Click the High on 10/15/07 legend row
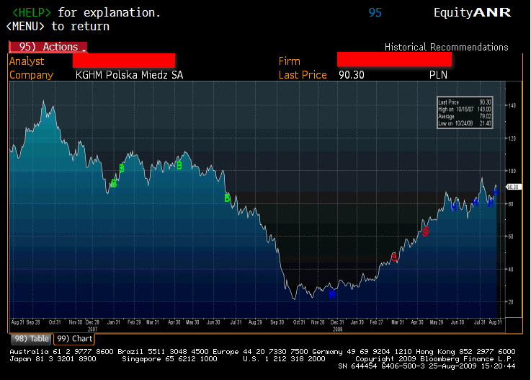Image resolution: width=531 pixels, height=380 pixels. coord(465,109)
